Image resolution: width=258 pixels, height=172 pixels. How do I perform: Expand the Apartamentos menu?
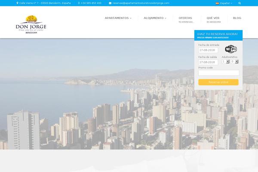point(118,18)
